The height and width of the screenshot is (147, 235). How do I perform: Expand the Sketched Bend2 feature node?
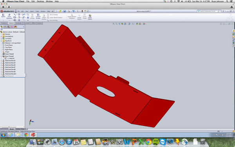(1, 61)
